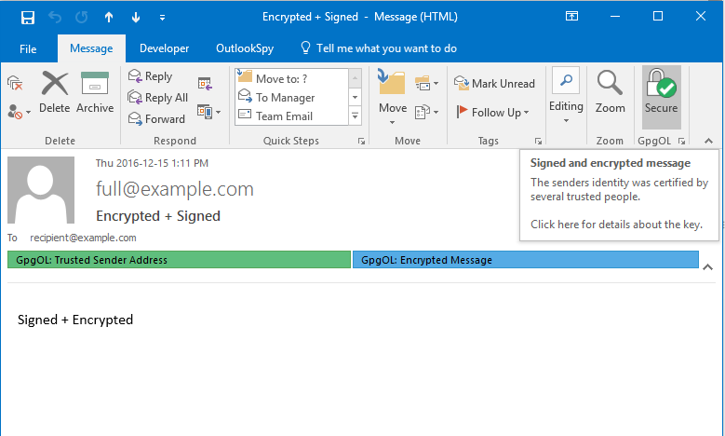725x436 pixels.
Task: Switch to the OutlookSpy tab
Action: [x=244, y=48]
